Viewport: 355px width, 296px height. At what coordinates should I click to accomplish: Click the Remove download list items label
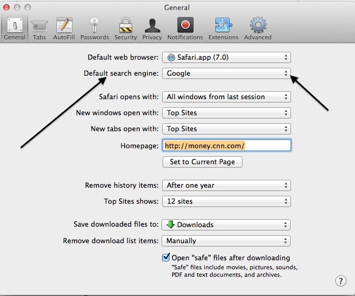pyautogui.click(x=111, y=241)
